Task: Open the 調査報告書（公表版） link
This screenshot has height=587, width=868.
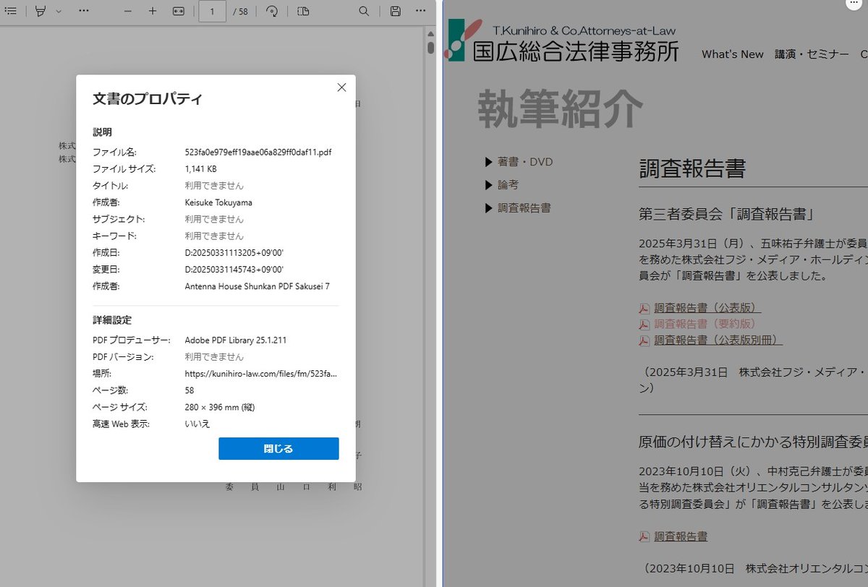Action: point(707,308)
